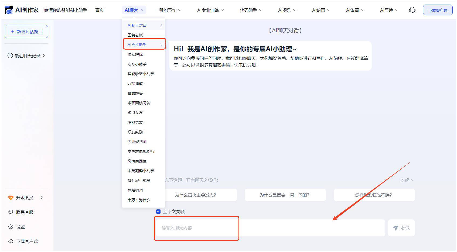This screenshot has width=457, height=252.
Task: Collapse suggested topics using 收起
Action: point(407,180)
